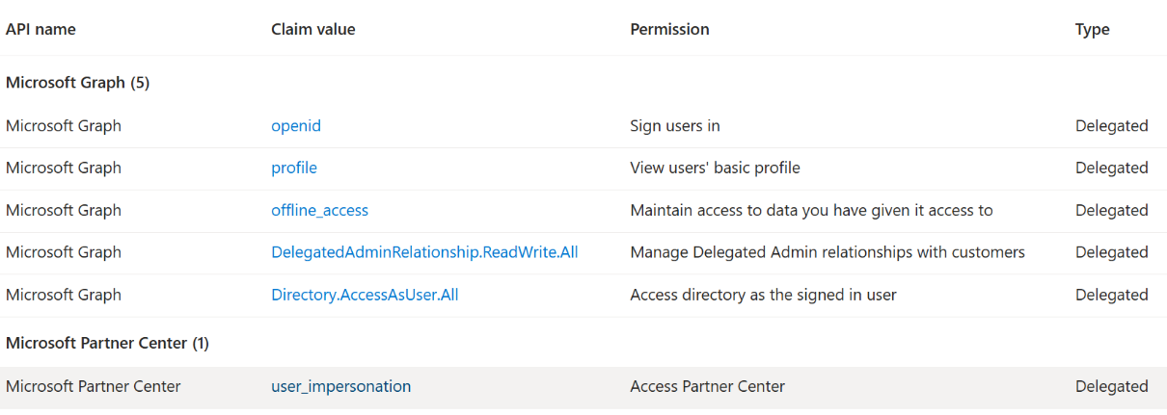Screen dimensions: 1167x415
Task: Click Microsoft Graph API name in offline_access row
Action: pyautogui.click(x=64, y=210)
